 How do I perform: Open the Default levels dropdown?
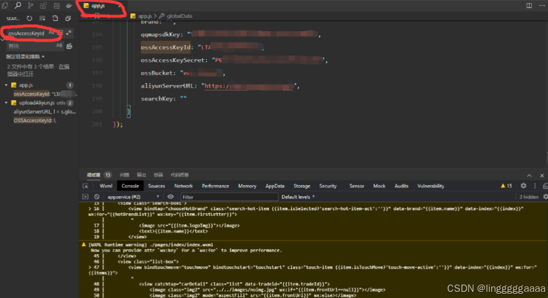(x=298, y=197)
